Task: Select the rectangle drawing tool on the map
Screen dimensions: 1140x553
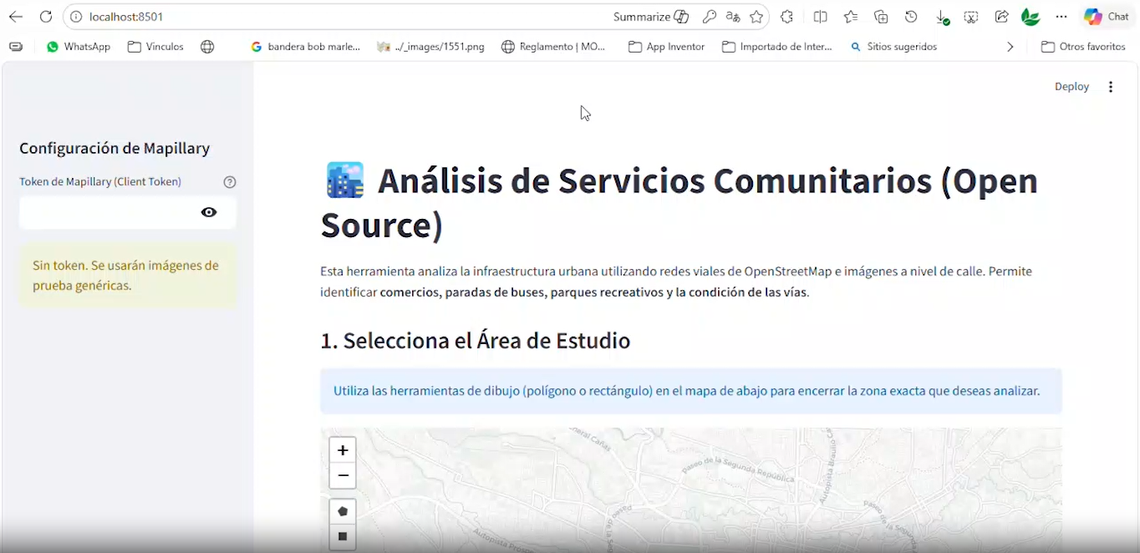Action: 343,536
